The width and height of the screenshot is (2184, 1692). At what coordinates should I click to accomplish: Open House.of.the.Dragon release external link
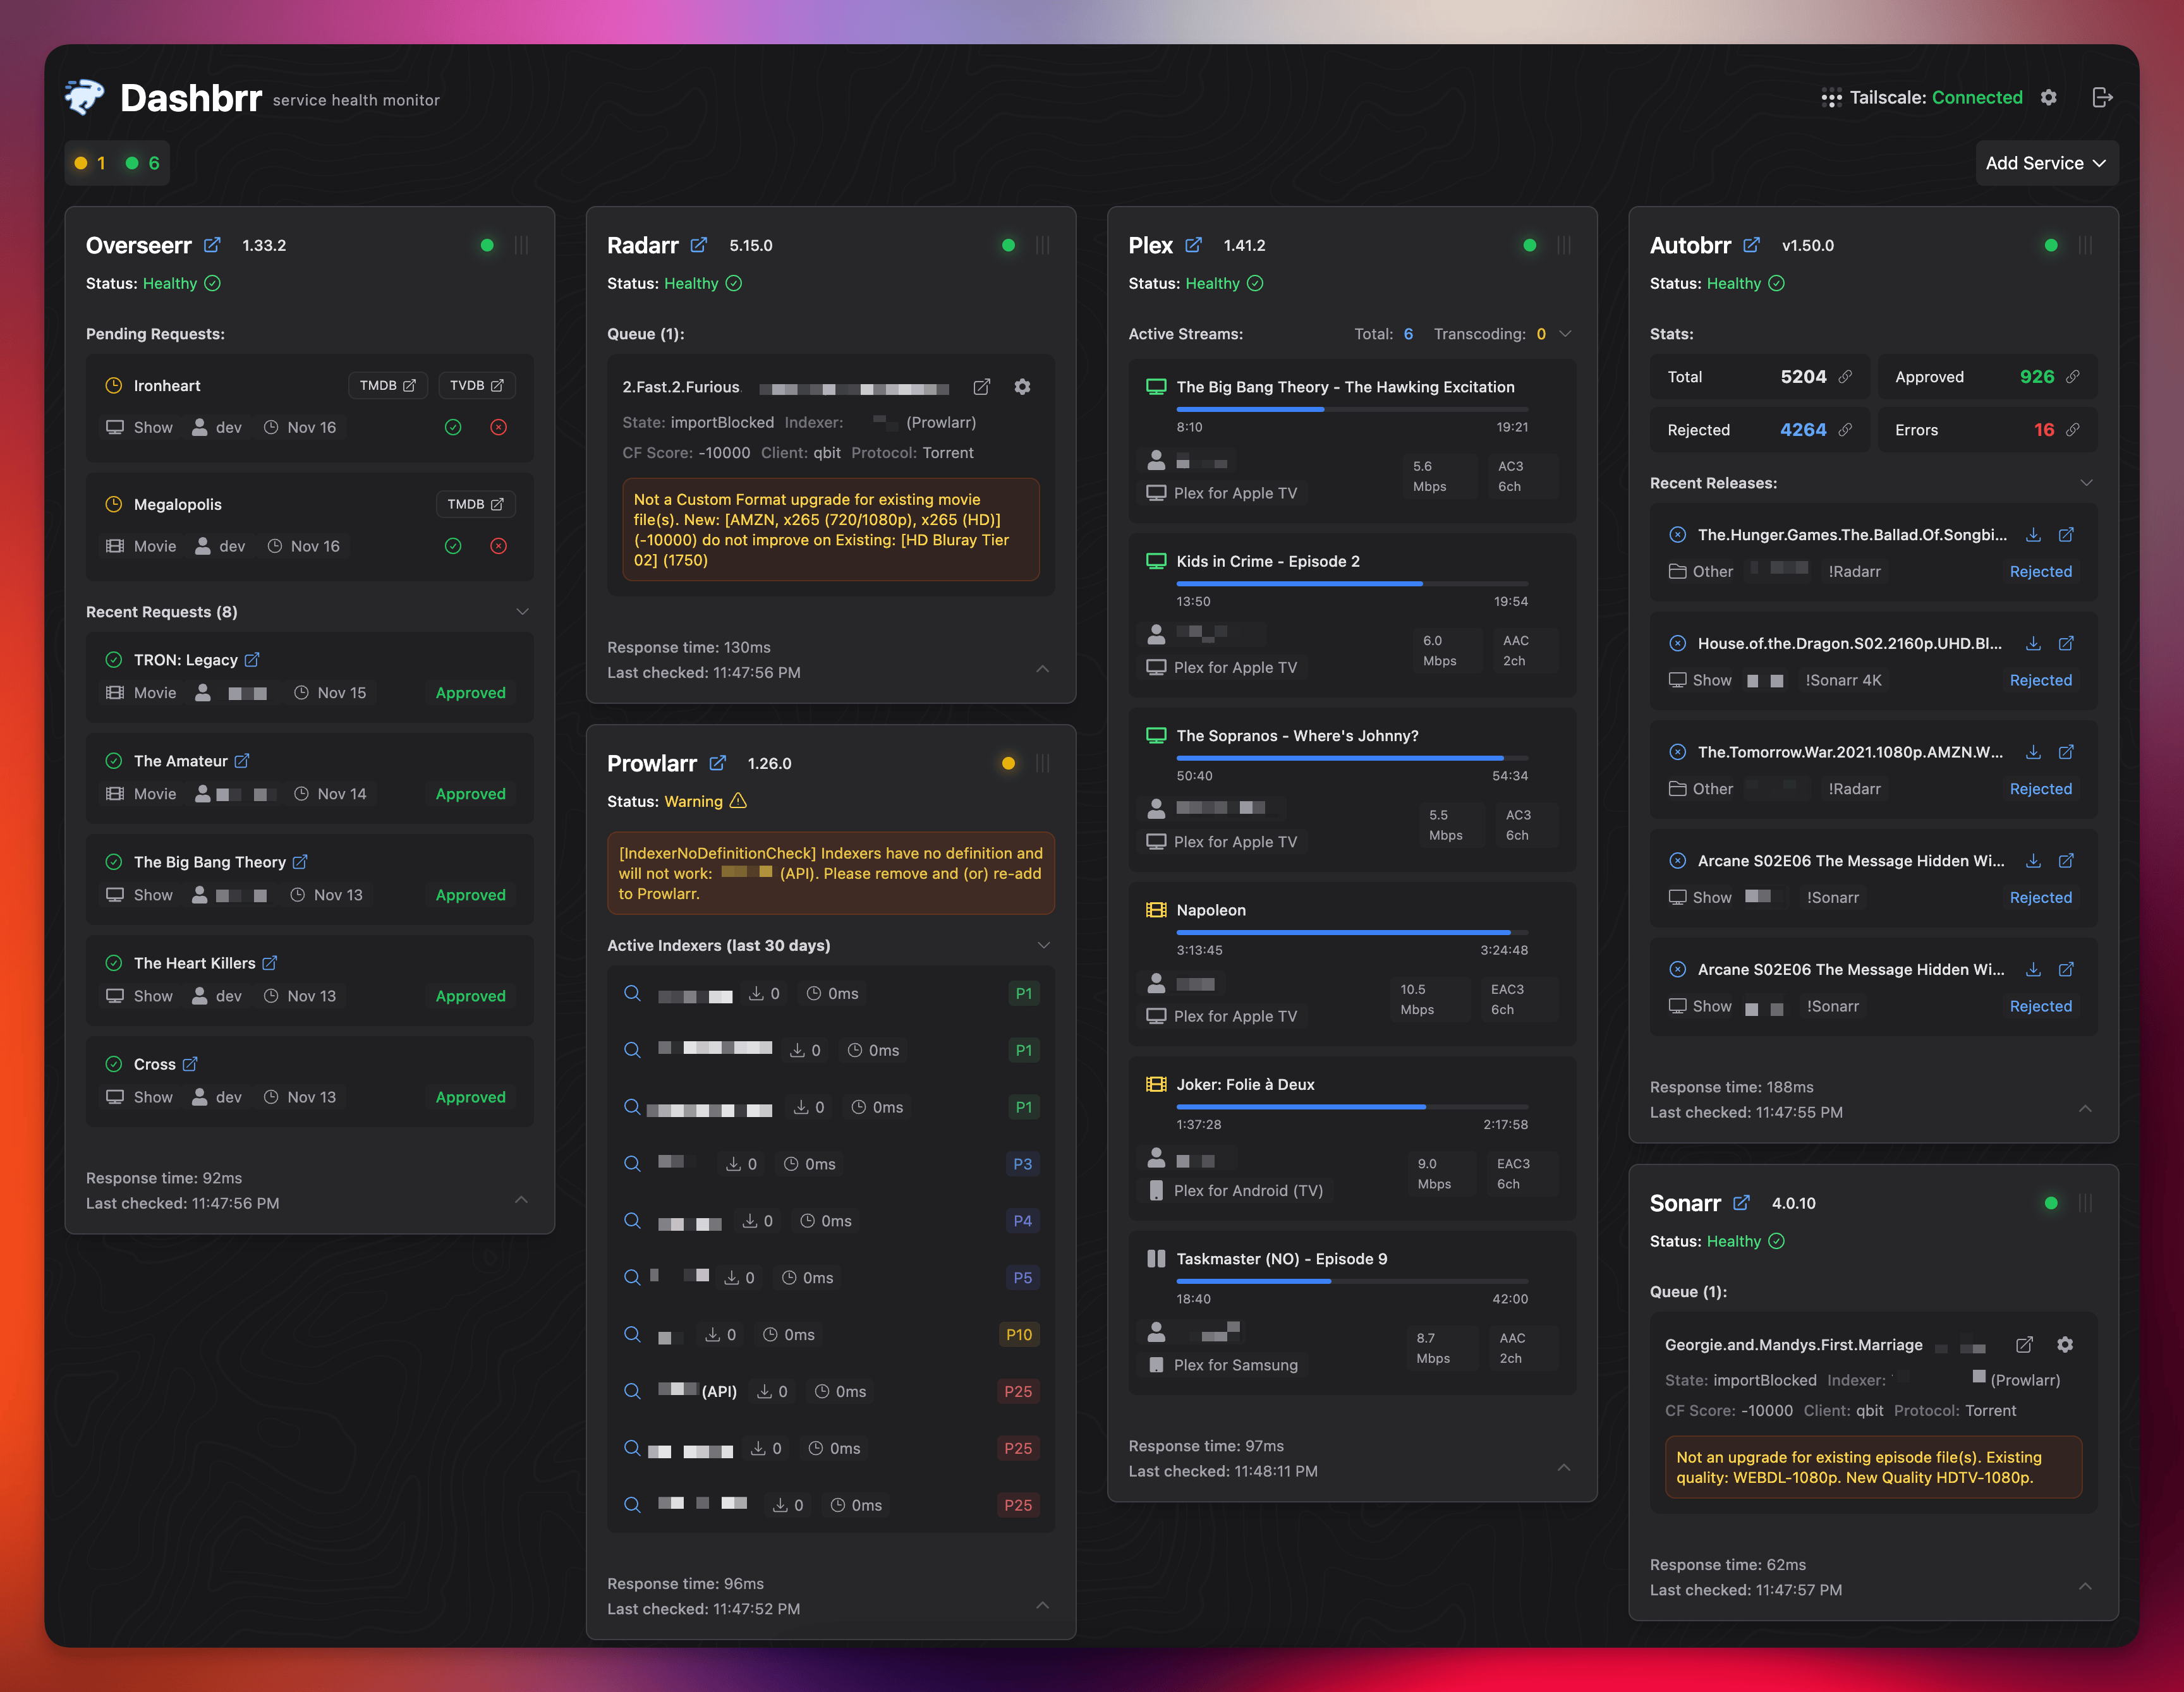click(2066, 644)
